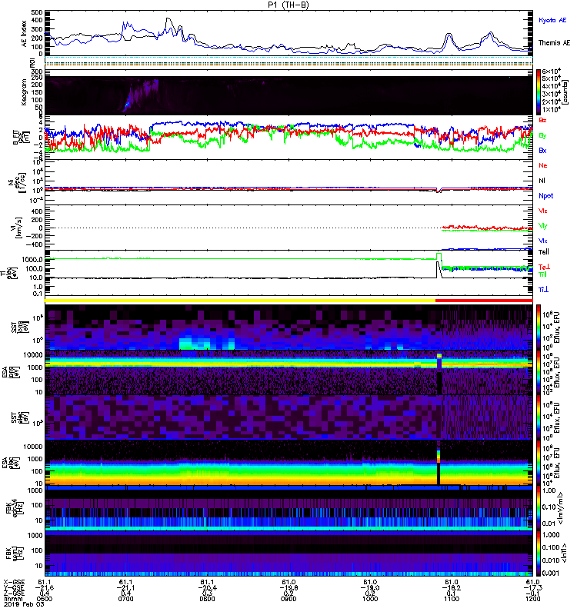Click the ROI axis label
Screen dimensions: 577x615
(33, 63)
